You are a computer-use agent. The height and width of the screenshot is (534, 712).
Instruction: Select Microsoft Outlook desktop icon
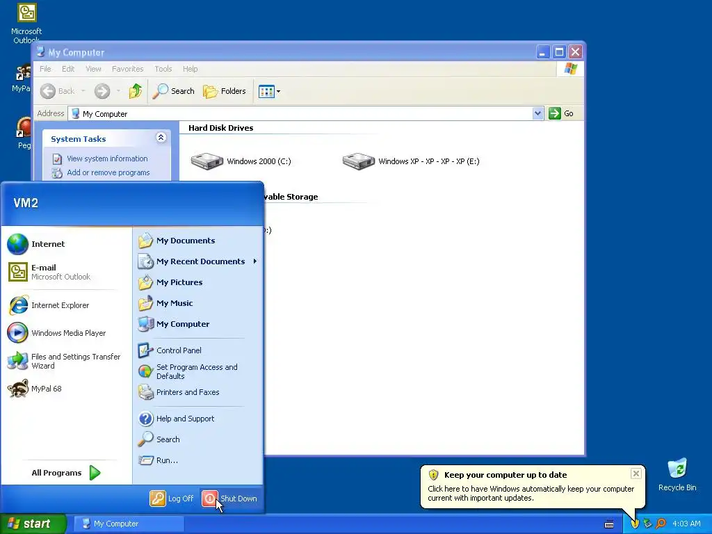pyautogui.click(x=26, y=23)
